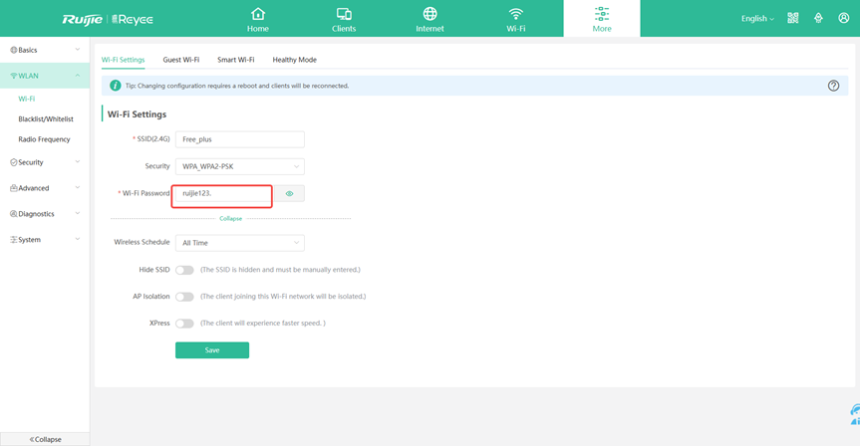860x446 pixels.
Task: Click the help question mark icon
Action: pyautogui.click(x=834, y=86)
